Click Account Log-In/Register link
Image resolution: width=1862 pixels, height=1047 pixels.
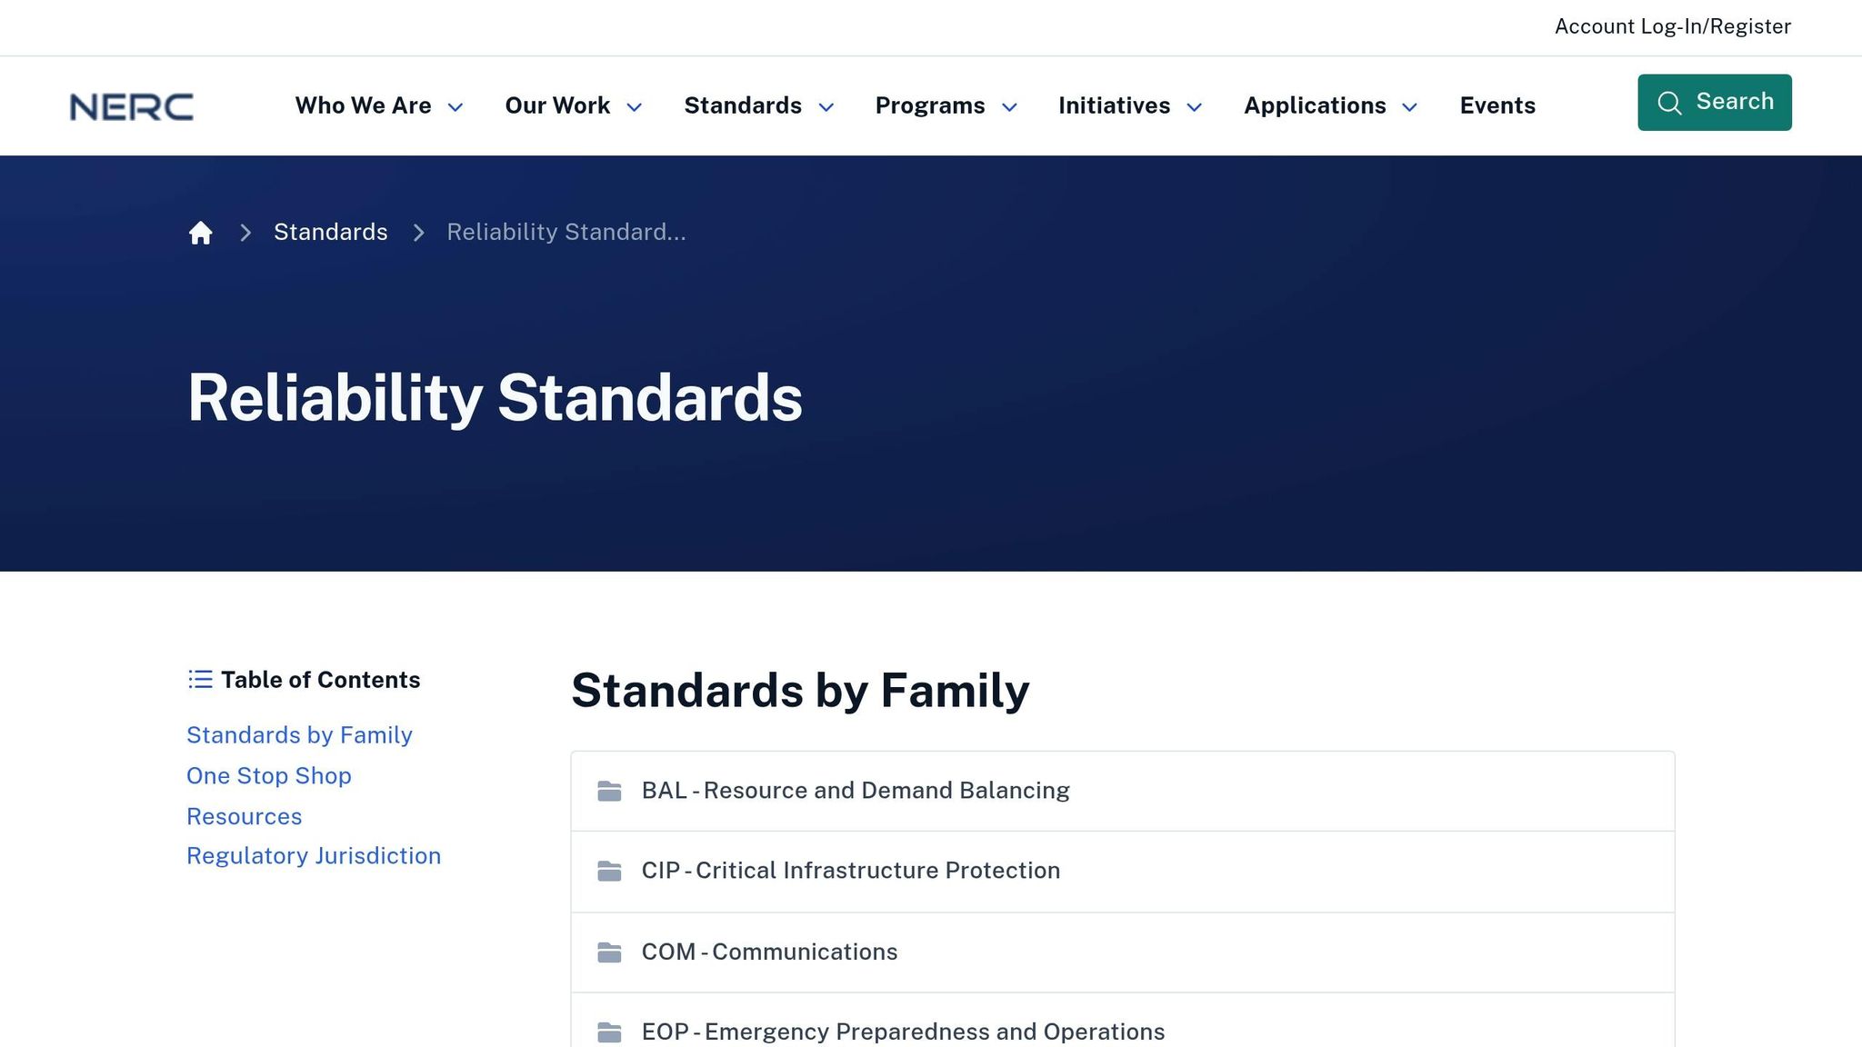(x=1672, y=26)
